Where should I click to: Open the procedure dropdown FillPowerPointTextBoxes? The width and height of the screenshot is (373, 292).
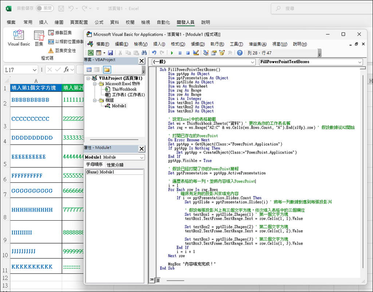tap(360, 62)
